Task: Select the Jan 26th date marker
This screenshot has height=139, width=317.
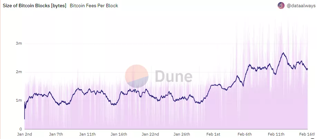Action: (182, 134)
